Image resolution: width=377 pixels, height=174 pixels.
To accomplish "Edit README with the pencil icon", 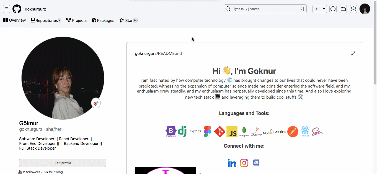I will [x=353, y=53].
